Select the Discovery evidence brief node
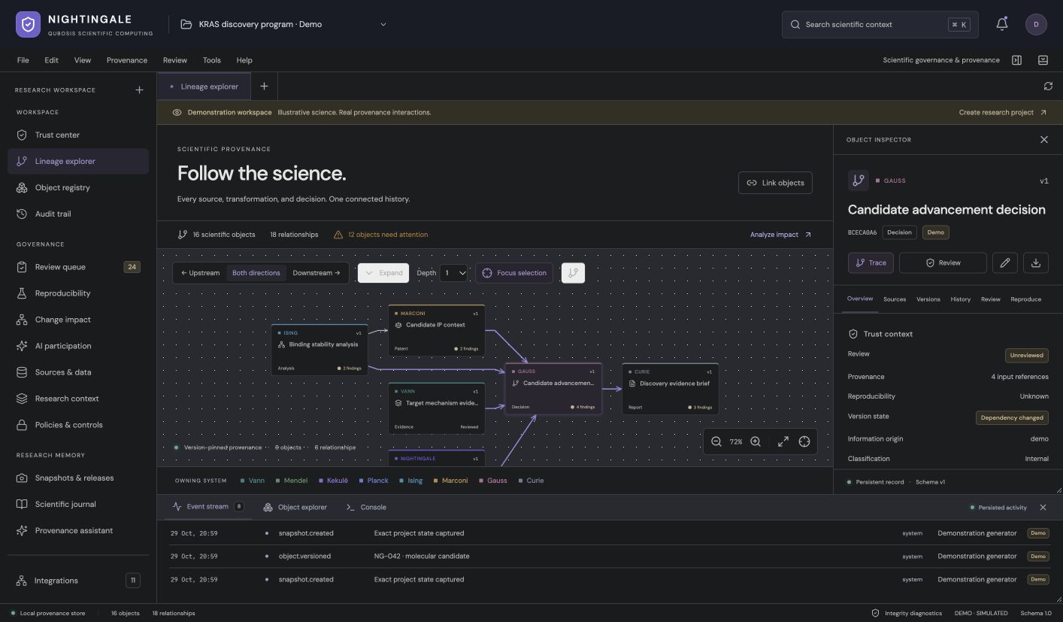The image size is (1063, 622). (670, 389)
